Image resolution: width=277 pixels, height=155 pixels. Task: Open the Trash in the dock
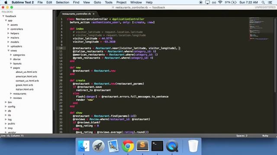[x=193, y=146]
